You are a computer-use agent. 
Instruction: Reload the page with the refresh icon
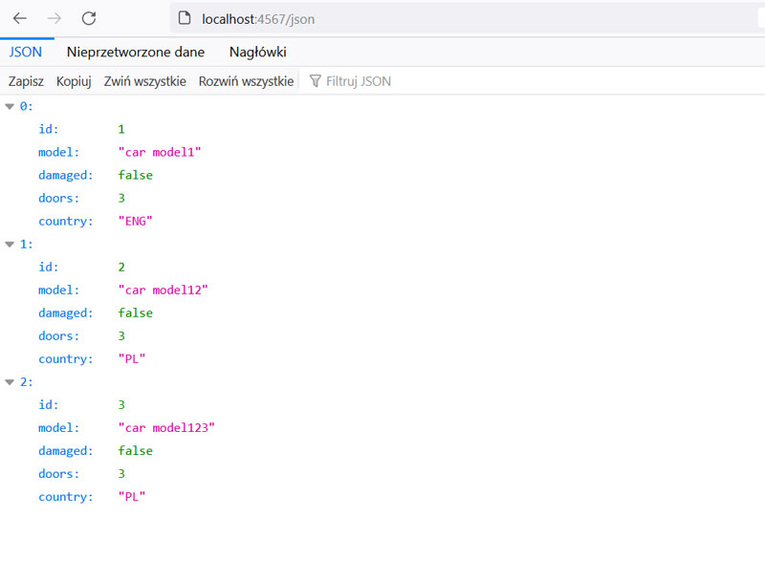89,18
